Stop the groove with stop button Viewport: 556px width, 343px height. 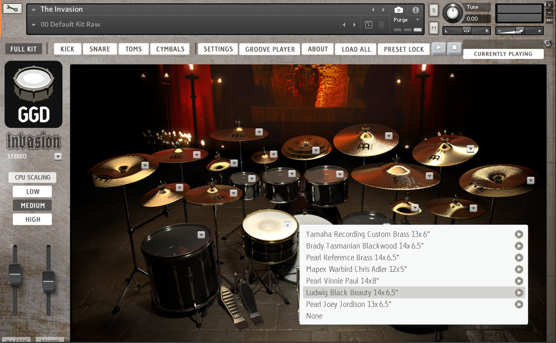[x=454, y=48]
